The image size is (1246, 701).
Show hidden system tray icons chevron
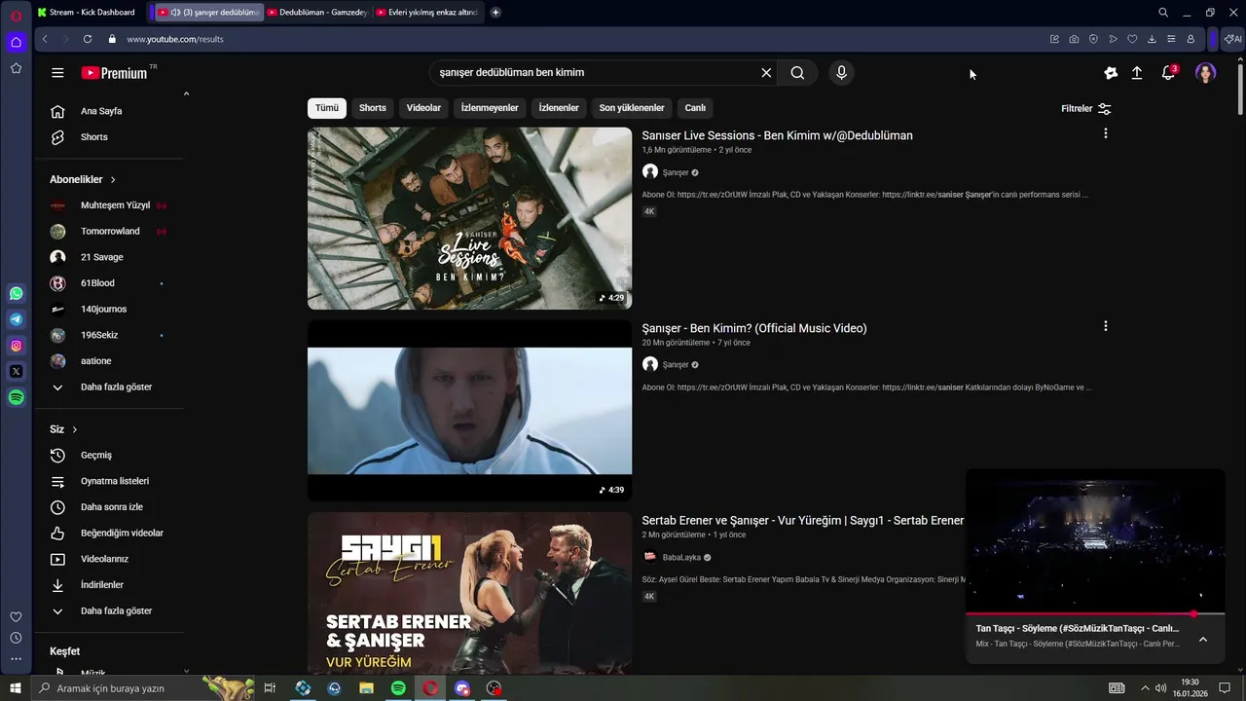[x=1145, y=688]
